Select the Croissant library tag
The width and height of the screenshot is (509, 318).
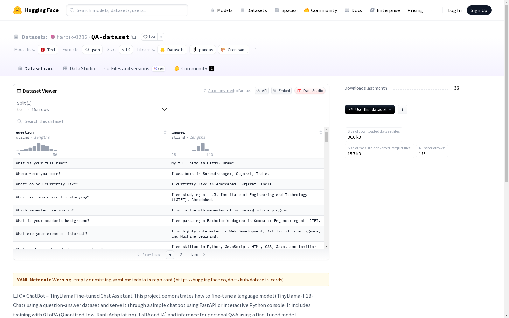pyautogui.click(x=234, y=50)
